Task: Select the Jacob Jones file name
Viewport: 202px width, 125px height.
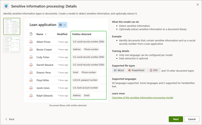Action: click(x=43, y=88)
